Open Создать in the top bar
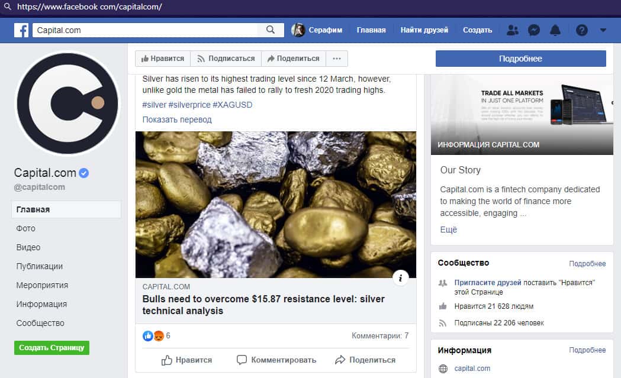The image size is (621, 378). pos(477,30)
